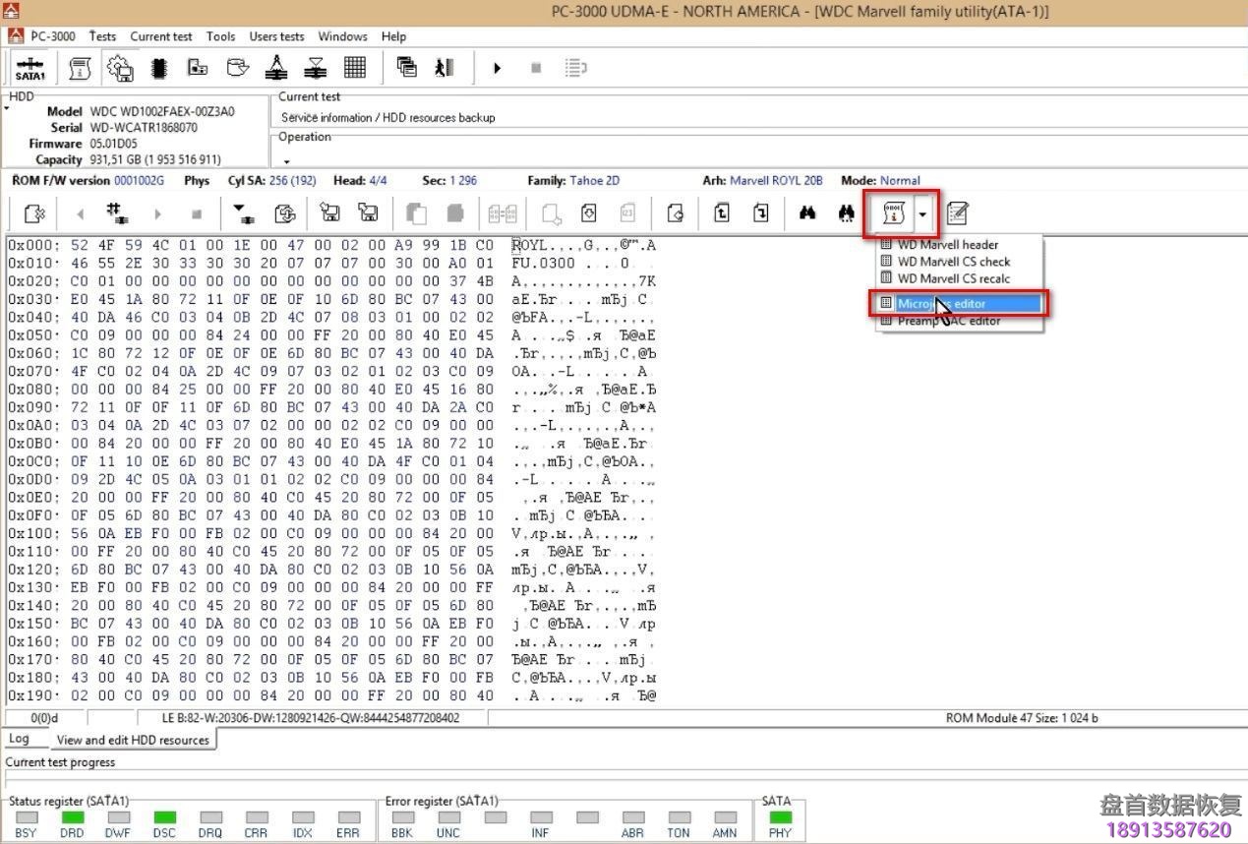Choose WD Marvell CS recalc option

953,278
